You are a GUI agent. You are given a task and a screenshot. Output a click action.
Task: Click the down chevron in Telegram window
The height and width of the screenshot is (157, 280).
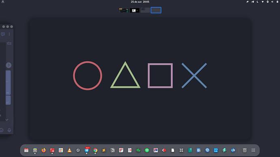point(7,120)
